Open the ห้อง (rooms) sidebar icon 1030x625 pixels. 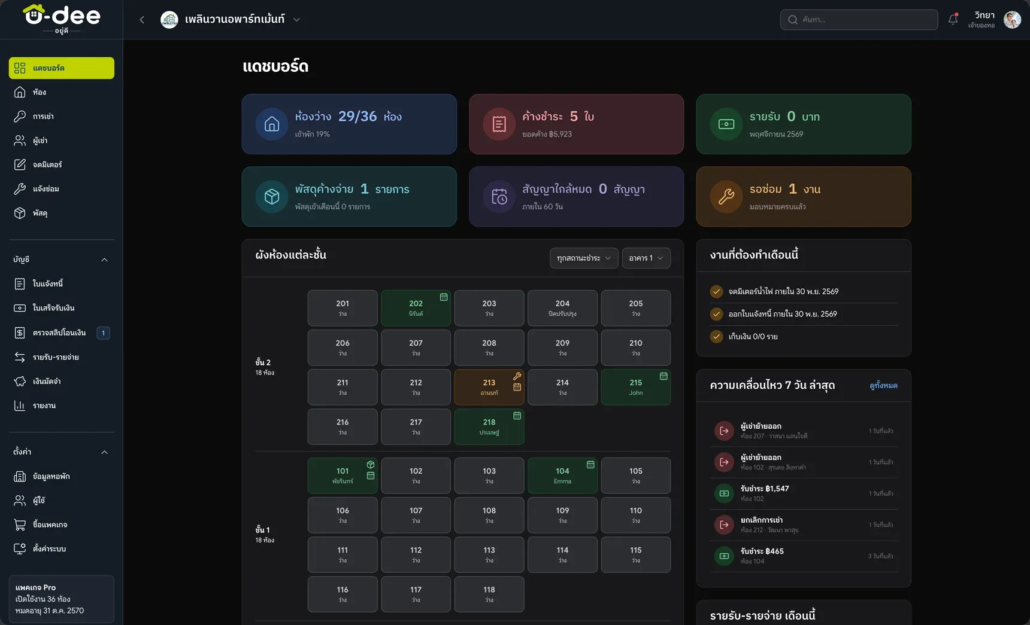(20, 92)
